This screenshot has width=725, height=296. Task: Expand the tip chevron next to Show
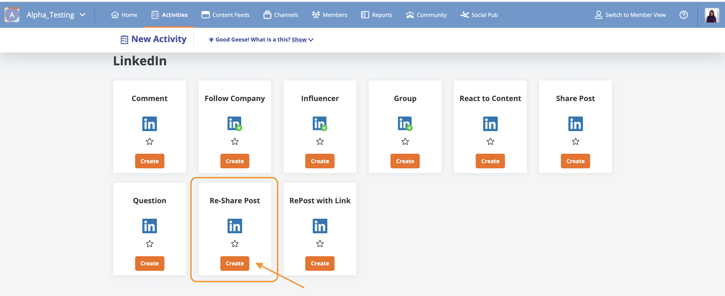click(311, 40)
